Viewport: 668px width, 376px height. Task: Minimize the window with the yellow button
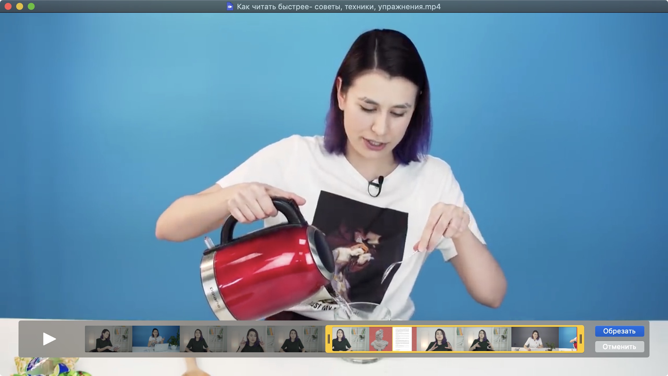point(20,6)
